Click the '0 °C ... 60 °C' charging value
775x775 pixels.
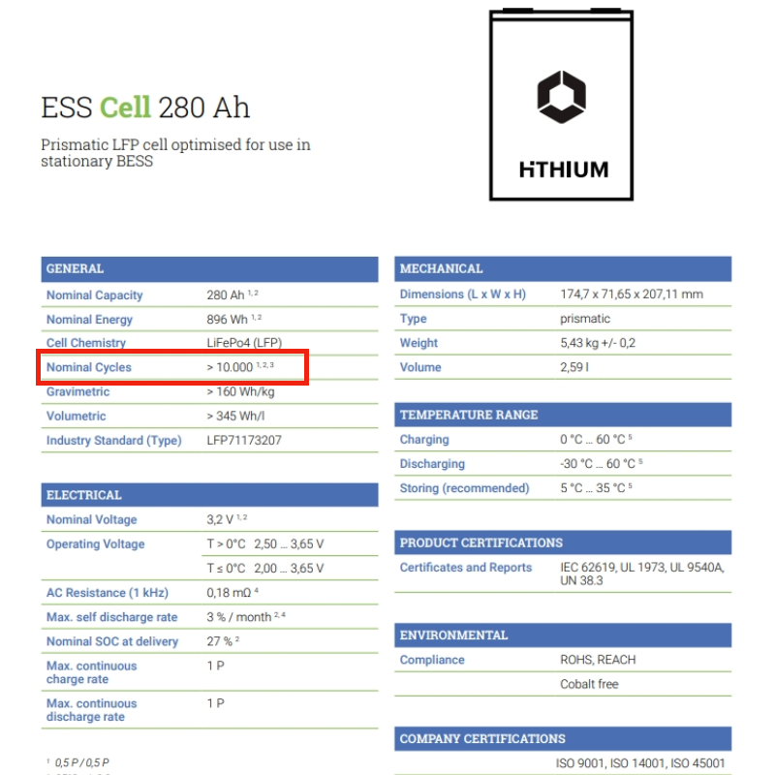click(x=596, y=440)
